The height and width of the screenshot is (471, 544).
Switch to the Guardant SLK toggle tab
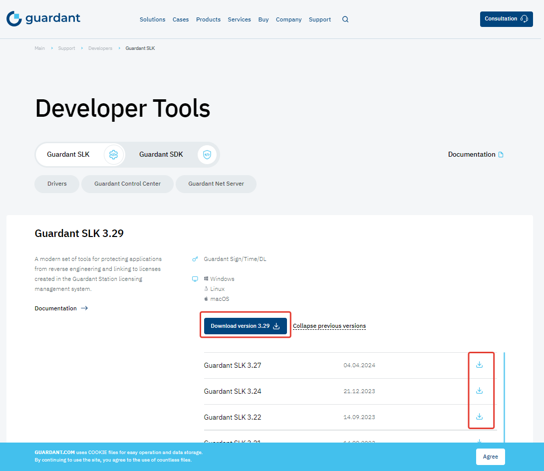[x=68, y=155]
